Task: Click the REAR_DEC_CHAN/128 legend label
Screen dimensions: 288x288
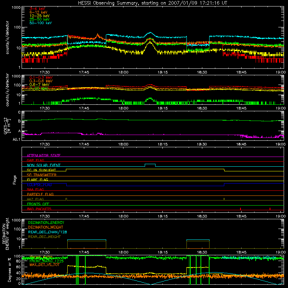Action: (48, 232)
